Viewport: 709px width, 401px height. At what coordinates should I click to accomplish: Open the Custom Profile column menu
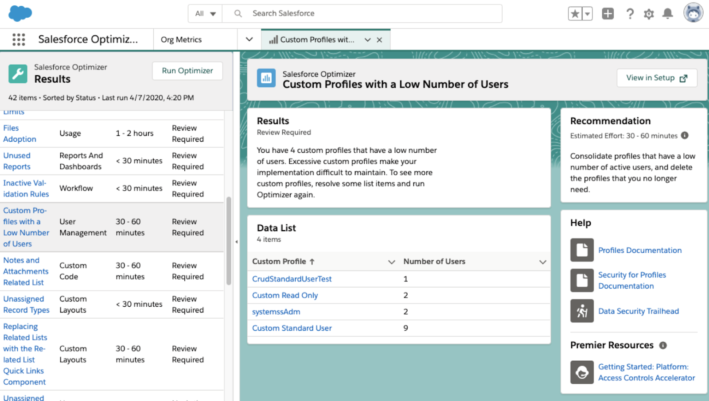(x=391, y=262)
